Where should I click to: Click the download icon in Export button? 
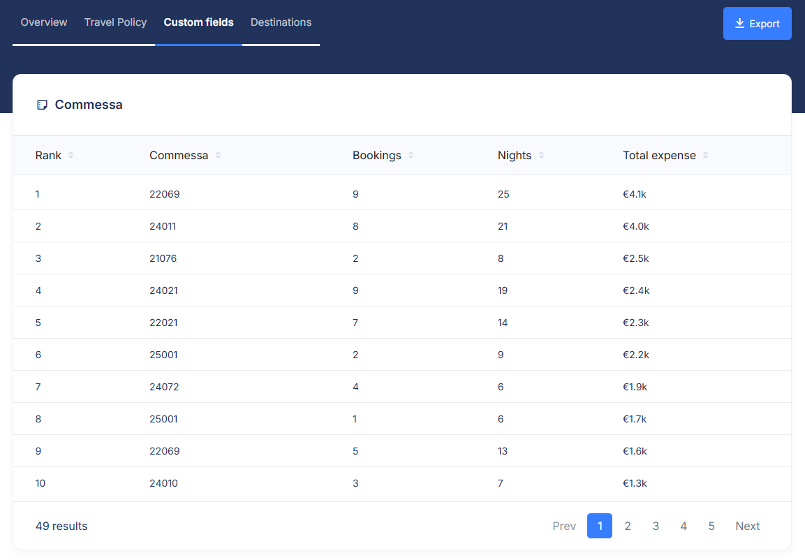tap(739, 23)
